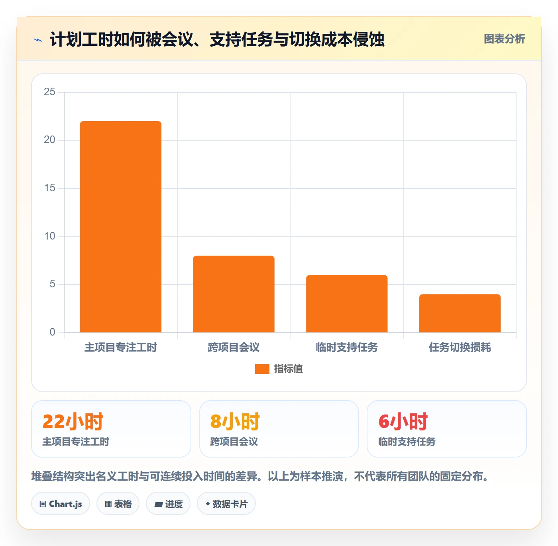
Task: Click the 跨项目会议 label under 8小时
Action: [x=234, y=442]
